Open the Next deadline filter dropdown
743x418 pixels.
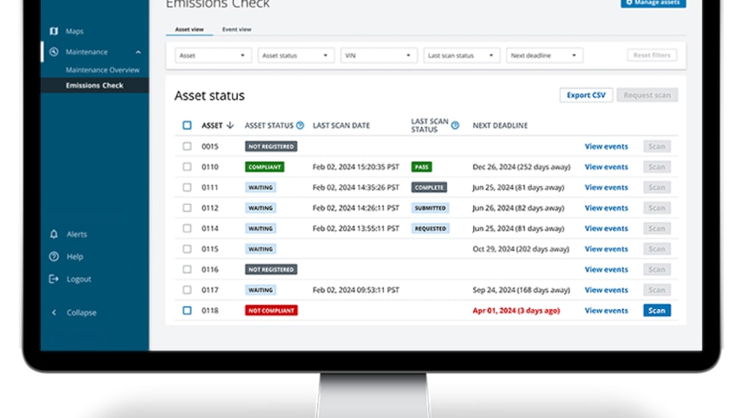coord(544,55)
